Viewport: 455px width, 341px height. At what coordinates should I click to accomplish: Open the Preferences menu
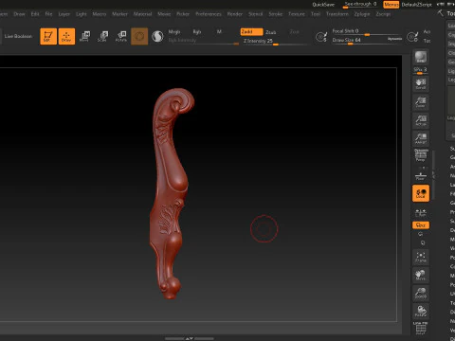tap(209, 14)
